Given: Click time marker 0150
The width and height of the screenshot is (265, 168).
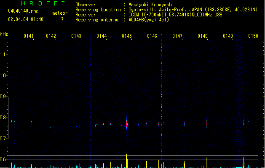Looking at the screenshot, I should tap(253, 36).
